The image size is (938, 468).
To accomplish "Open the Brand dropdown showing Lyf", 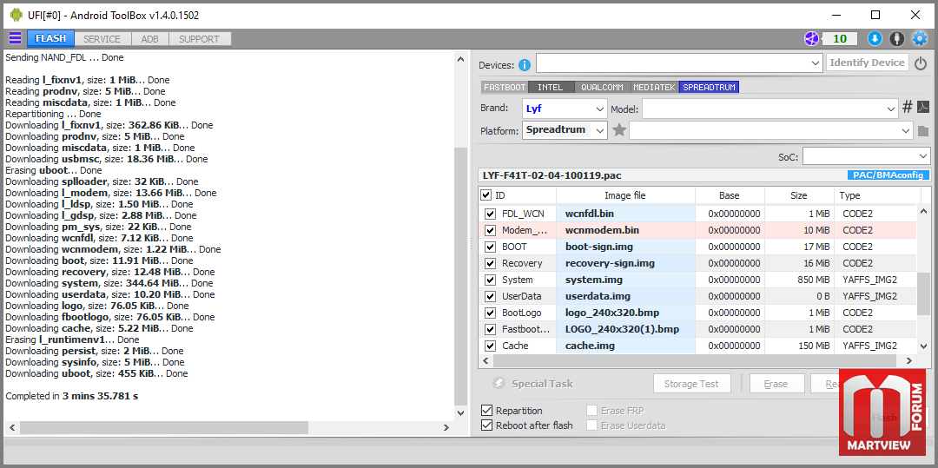I will pyautogui.click(x=565, y=109).
